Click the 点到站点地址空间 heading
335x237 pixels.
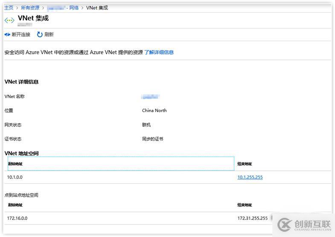21,195
